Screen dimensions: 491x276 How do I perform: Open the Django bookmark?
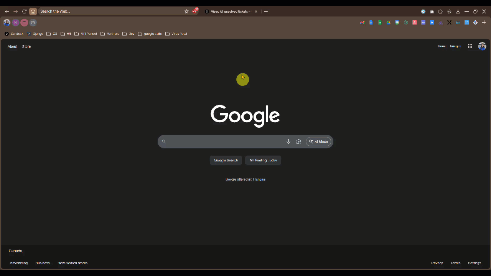point(35,34)
